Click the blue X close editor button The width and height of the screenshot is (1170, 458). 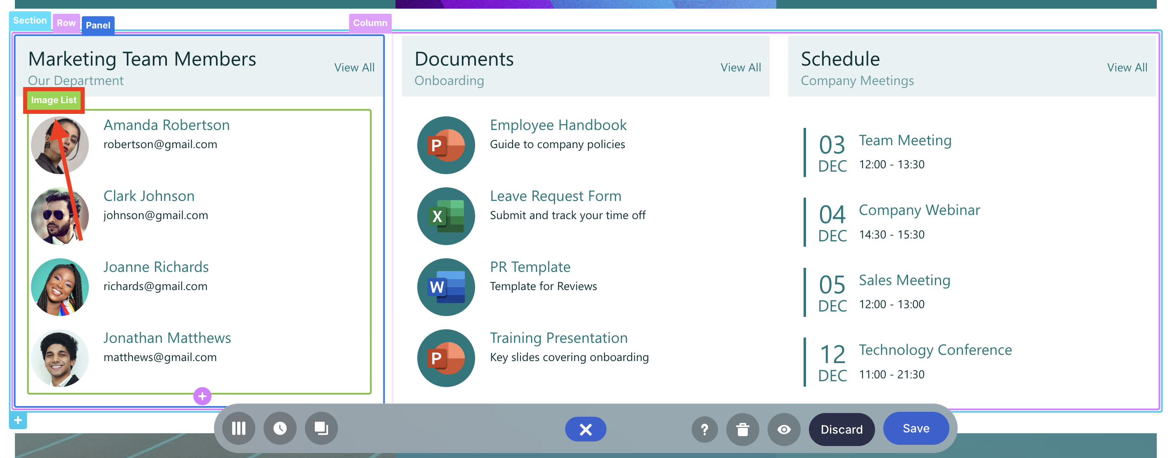tap(585, 429)
